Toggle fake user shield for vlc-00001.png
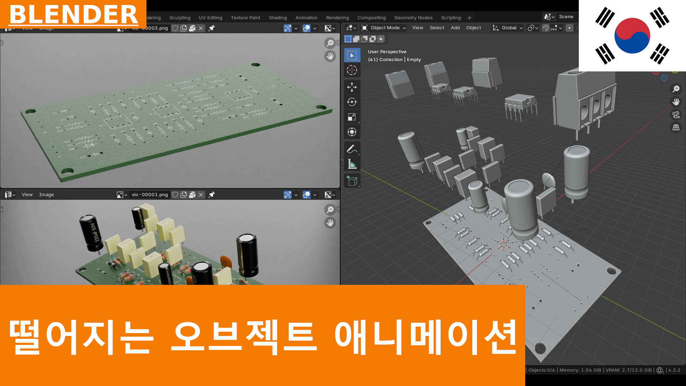Viewport: 686px width, 386px height. pyautogui.click(x=175, y=195)
